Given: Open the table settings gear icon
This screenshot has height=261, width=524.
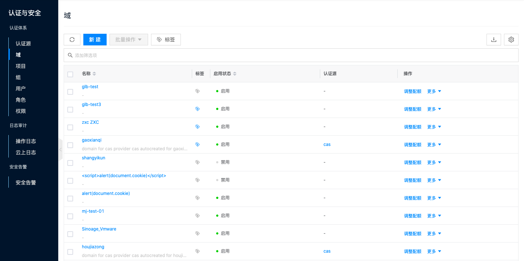Looking at the screenshot, I should tap(511, 40).
